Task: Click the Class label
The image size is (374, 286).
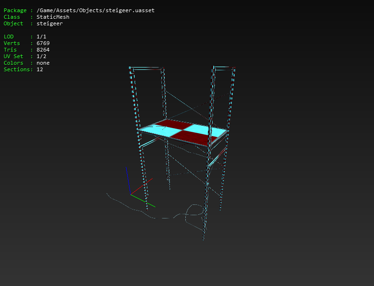Action: 12,17
